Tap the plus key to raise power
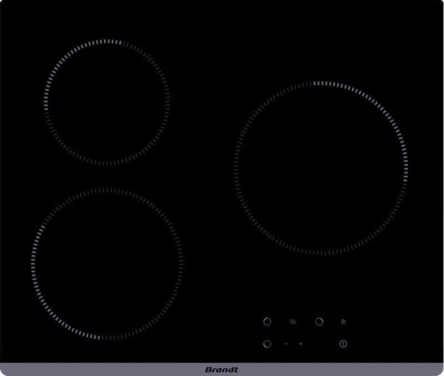This screenshot has width=444, height=376. (301, 344)
